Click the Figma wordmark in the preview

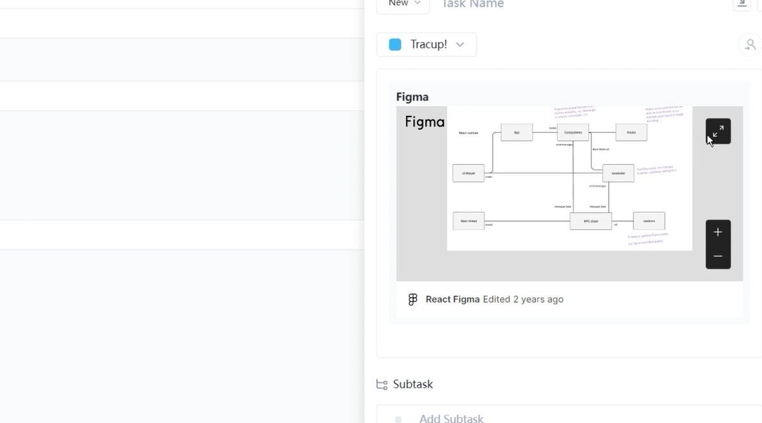pyautogui.click(x=425, y=122)
